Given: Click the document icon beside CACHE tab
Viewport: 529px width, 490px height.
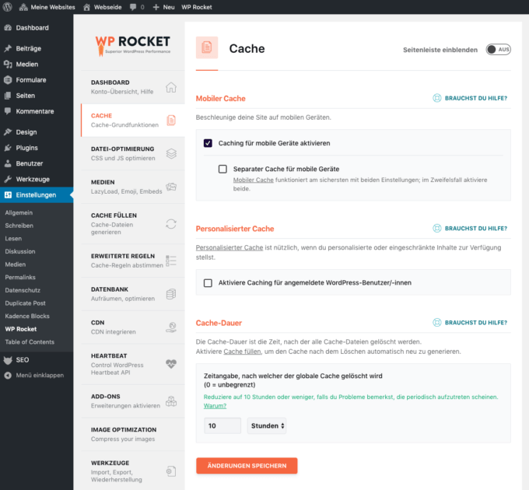Looking at the screenshot, I should click(x=171, y=121).
